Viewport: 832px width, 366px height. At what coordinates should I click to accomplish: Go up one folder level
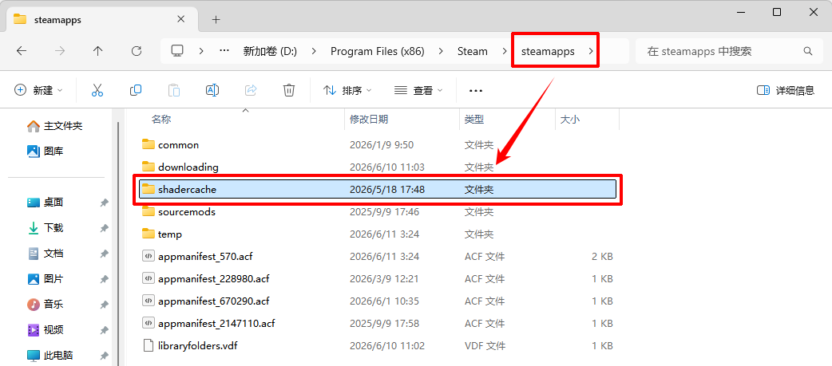(97, 51)
